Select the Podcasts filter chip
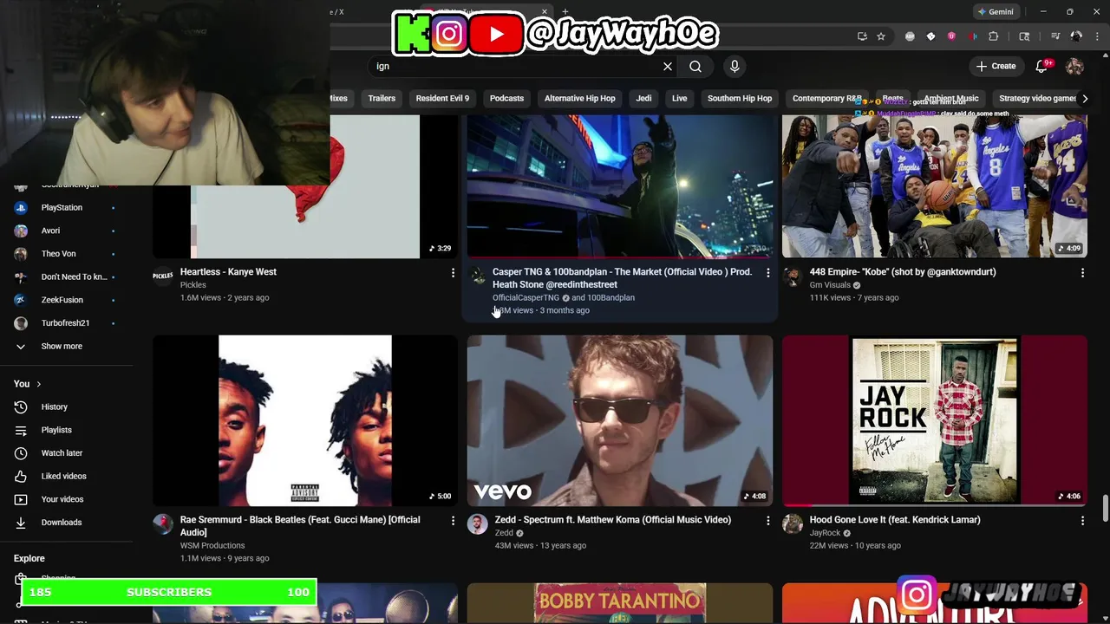Screen dimensions: 1110x624 tap(506, 98)
